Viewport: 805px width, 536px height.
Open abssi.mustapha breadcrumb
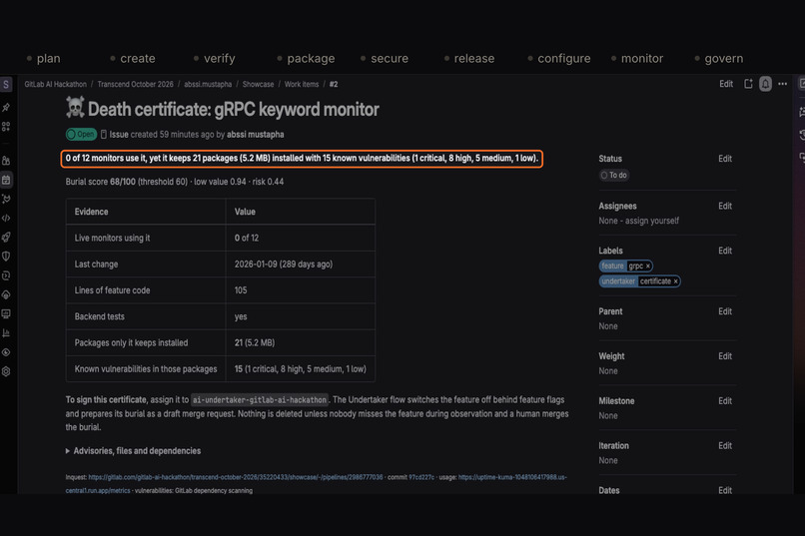(208, 84)
